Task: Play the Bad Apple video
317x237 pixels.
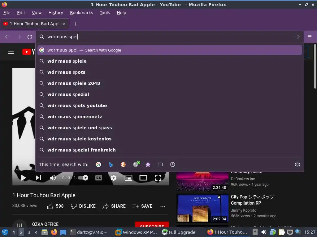Action: [24, 178]
